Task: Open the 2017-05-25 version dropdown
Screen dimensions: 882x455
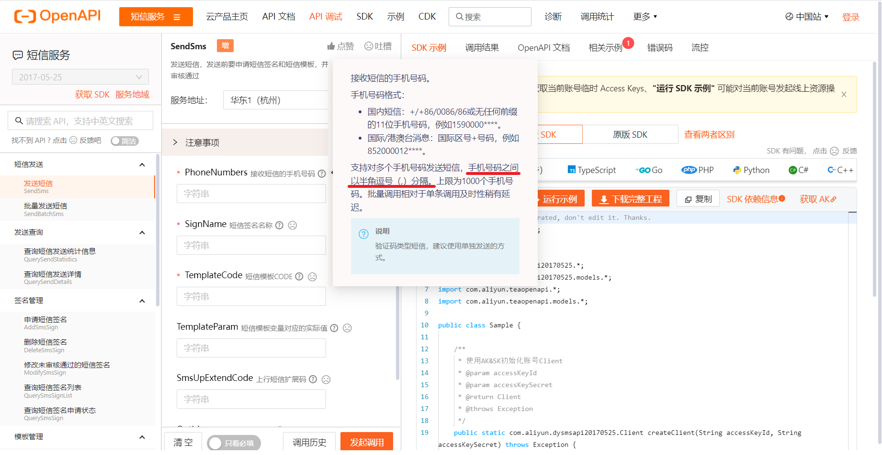Action: 80,77
